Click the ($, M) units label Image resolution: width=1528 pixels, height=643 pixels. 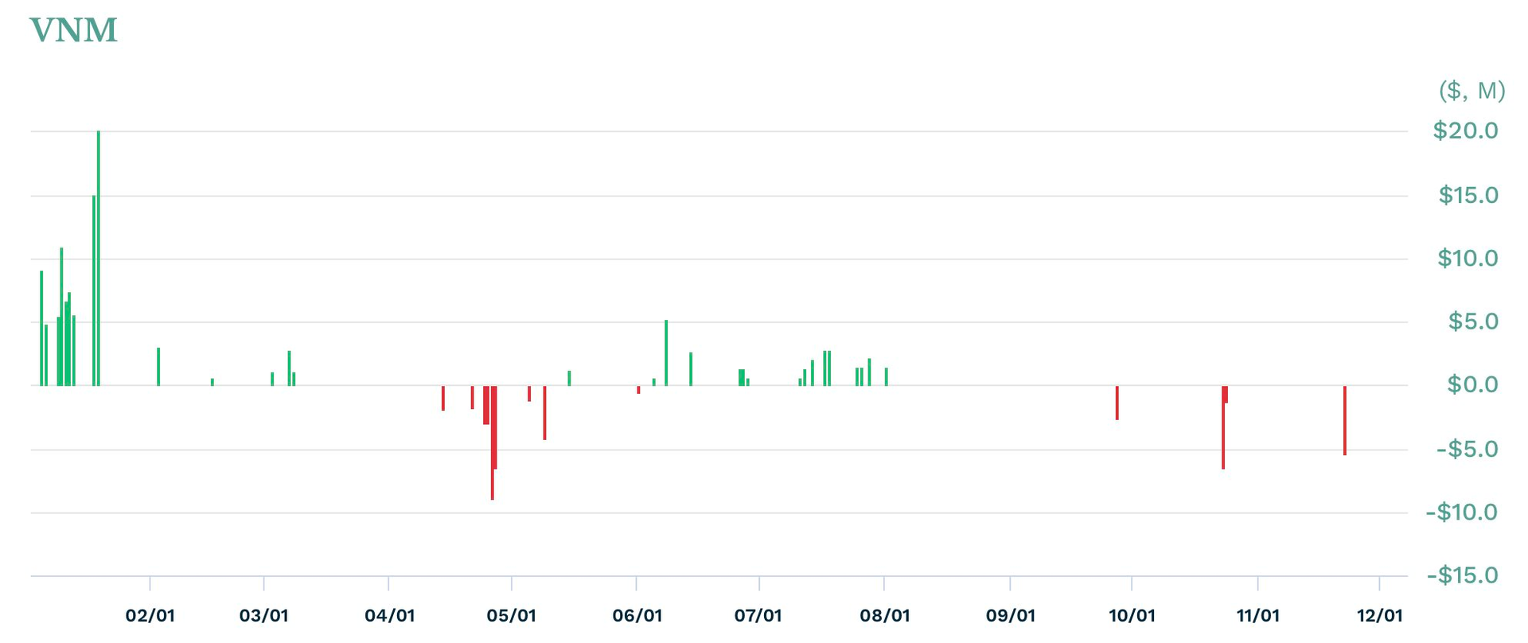1472,92
